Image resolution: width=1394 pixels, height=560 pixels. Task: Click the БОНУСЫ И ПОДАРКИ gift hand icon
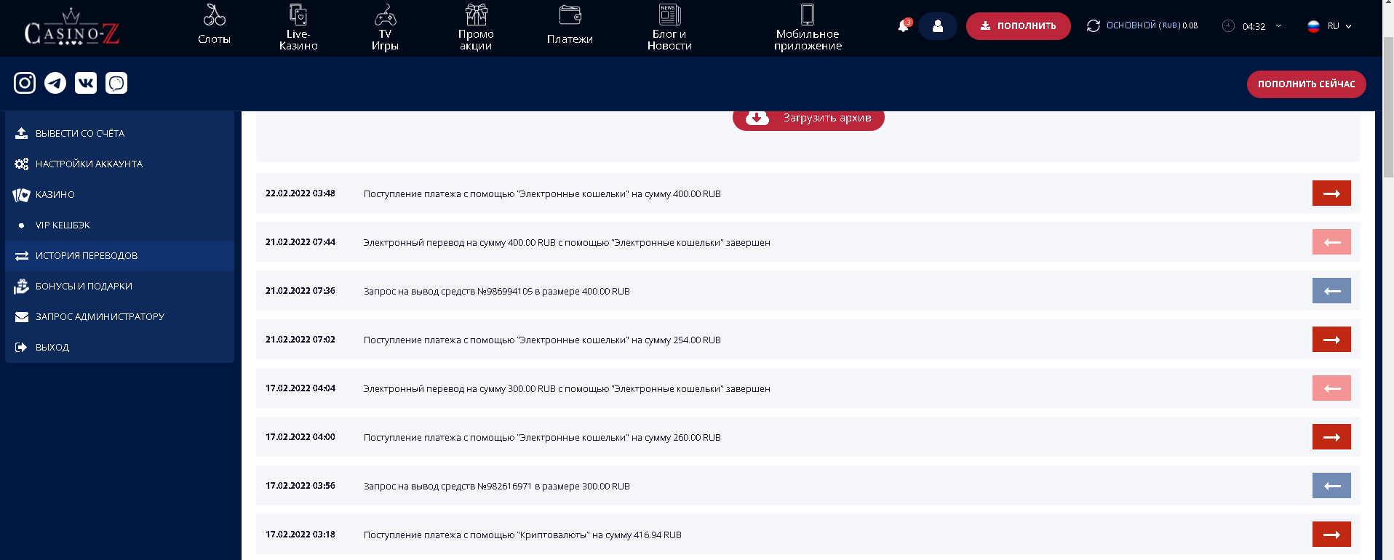tap(22, 286)
